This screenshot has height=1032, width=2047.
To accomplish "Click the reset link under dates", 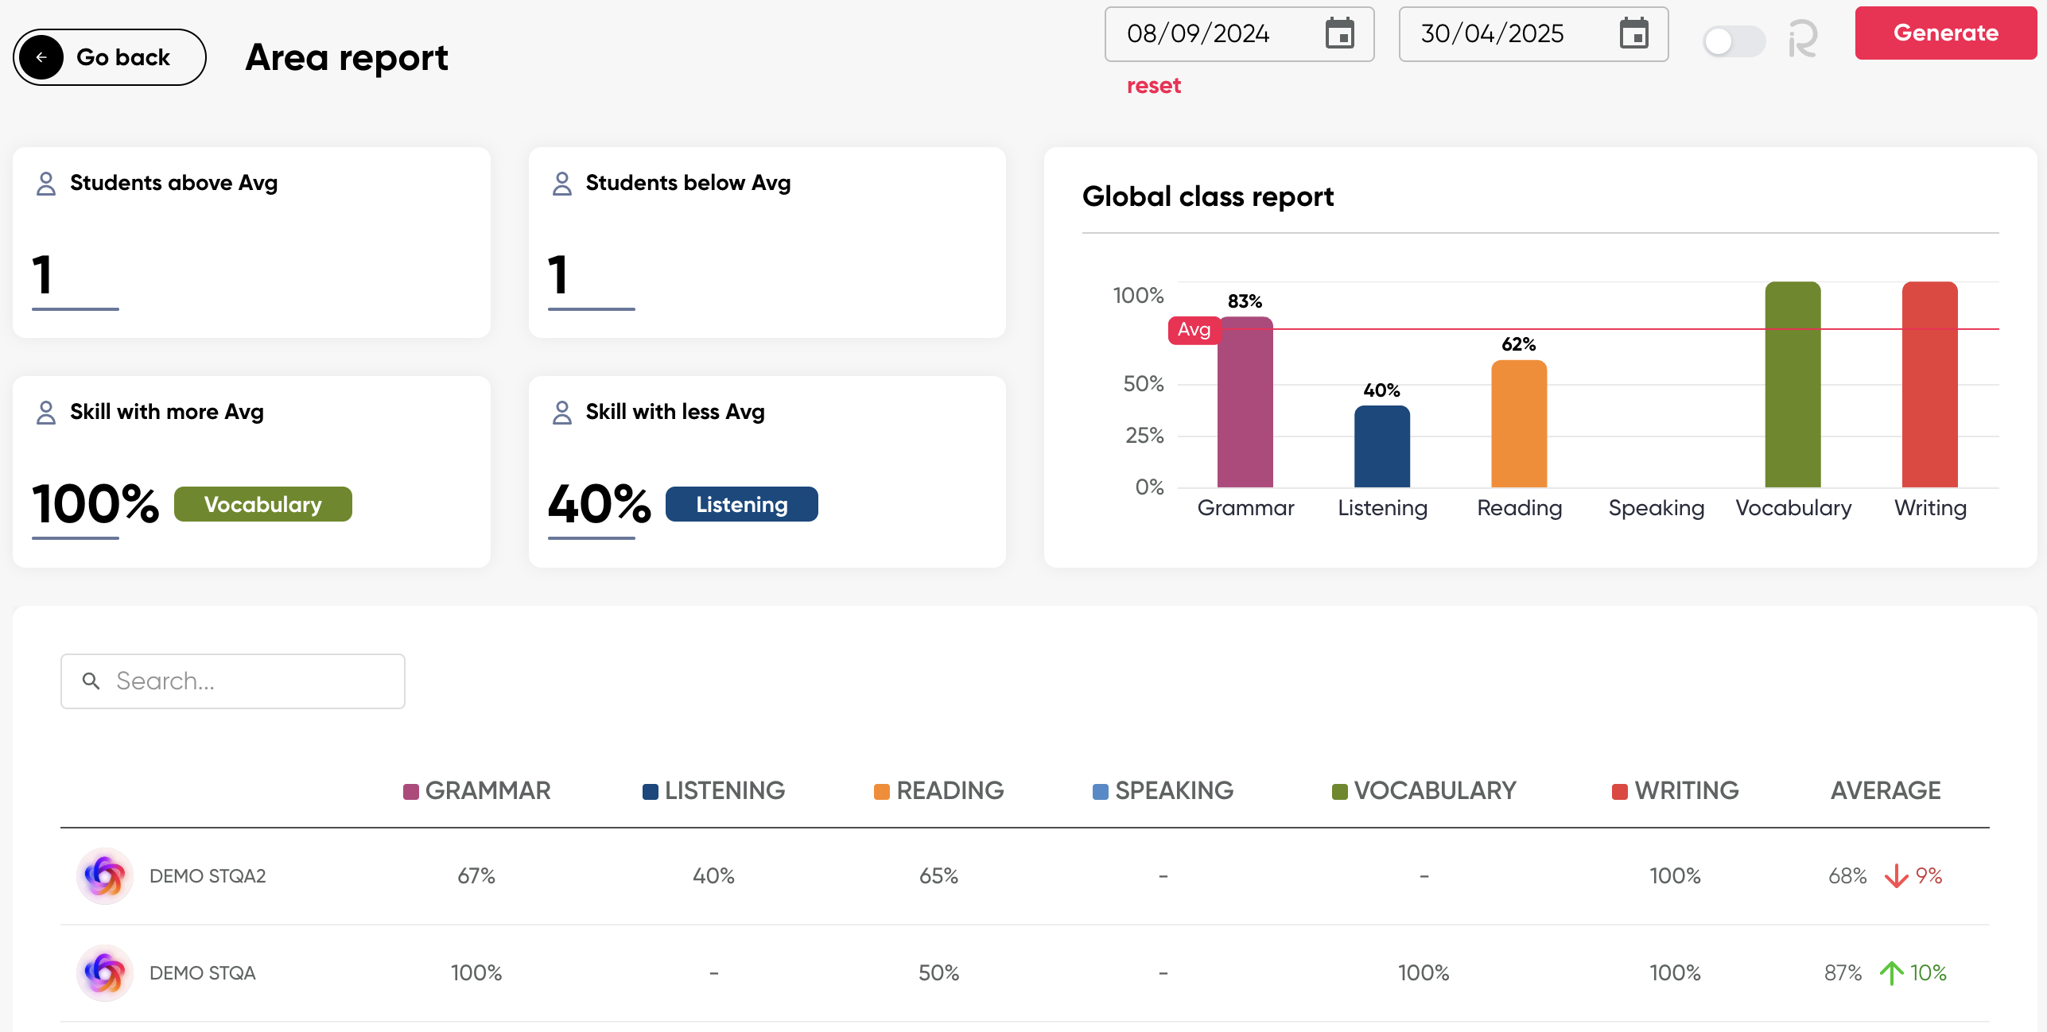I will coord(1153,86).
